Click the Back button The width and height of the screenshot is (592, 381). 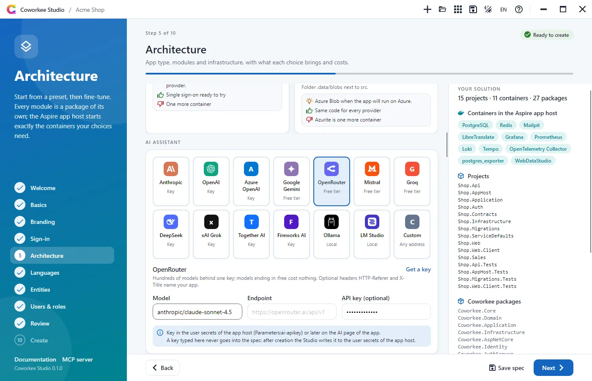[162, 368]
